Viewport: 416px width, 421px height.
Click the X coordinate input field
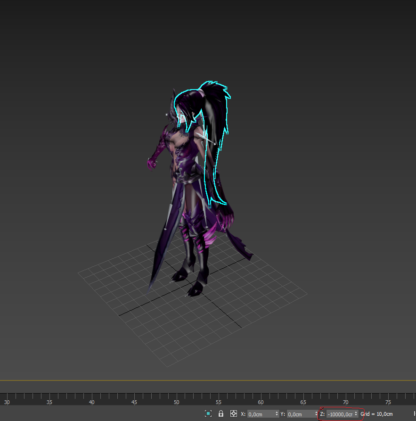coord(261,414)
